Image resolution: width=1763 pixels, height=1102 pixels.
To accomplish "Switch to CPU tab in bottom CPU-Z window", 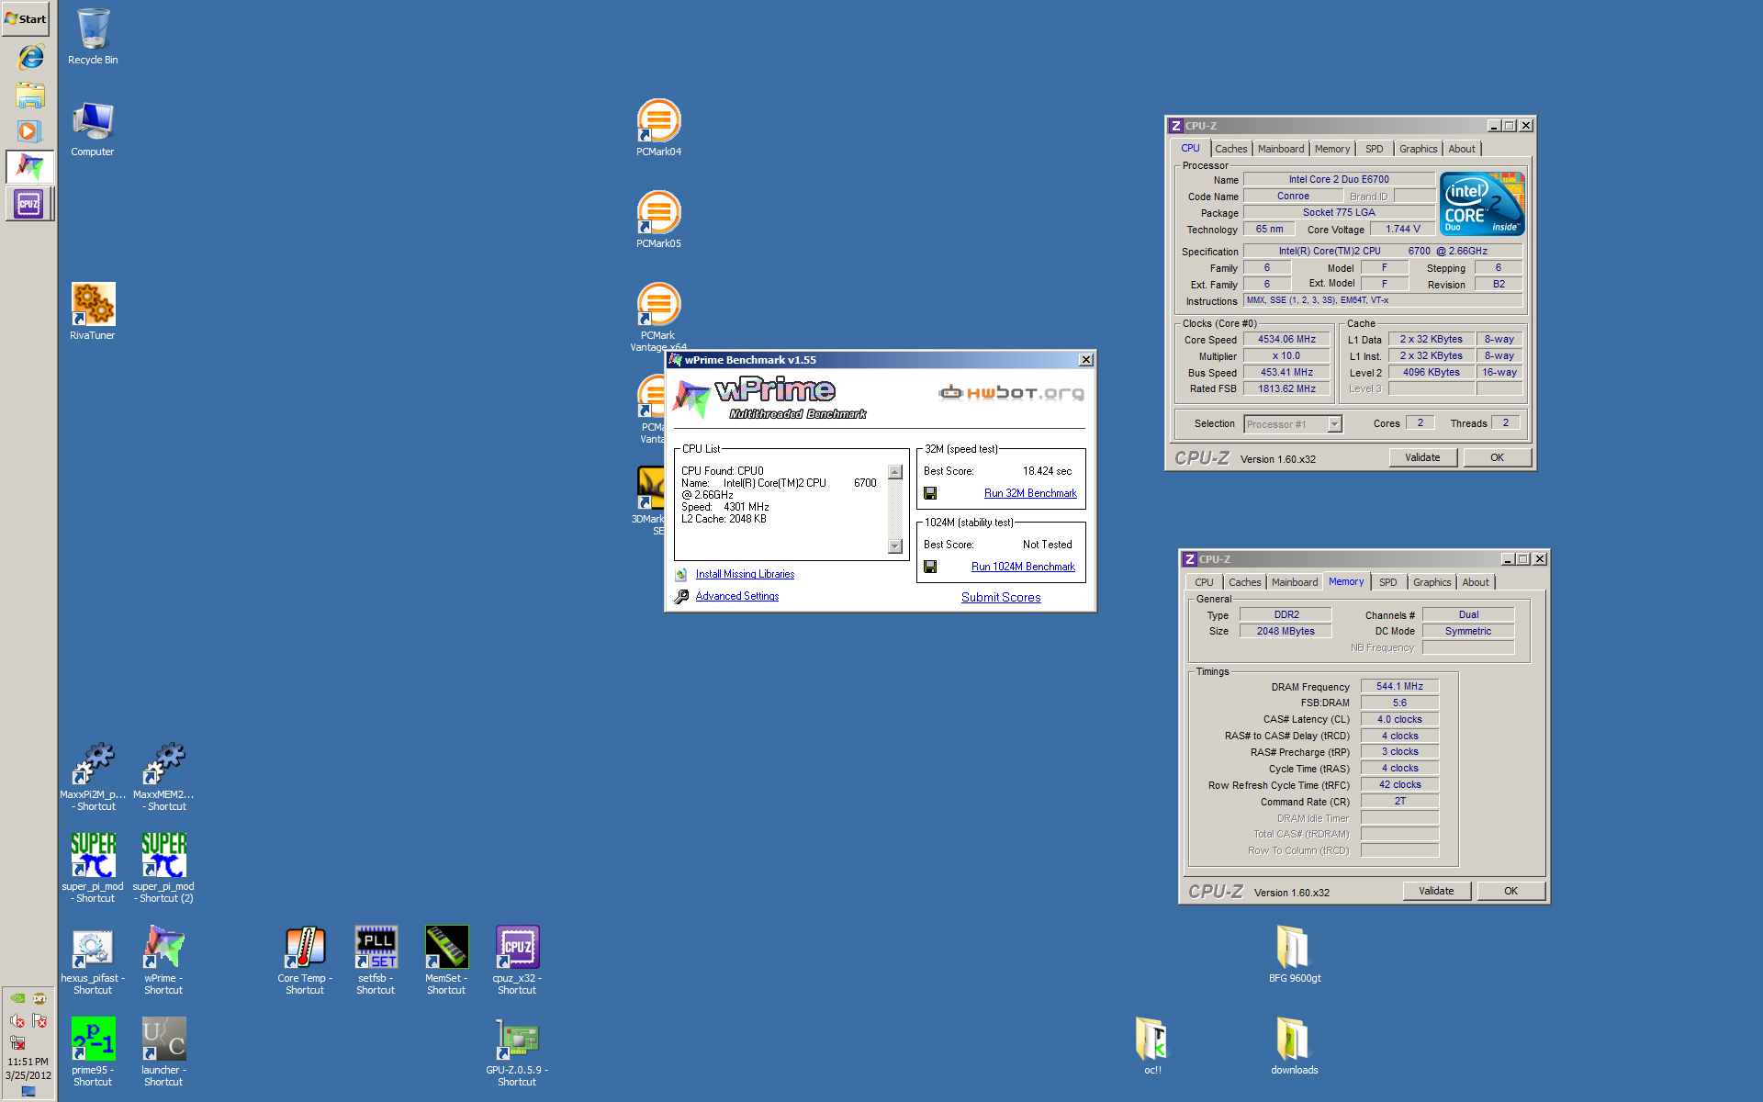I will click(x=1204, y=582).
